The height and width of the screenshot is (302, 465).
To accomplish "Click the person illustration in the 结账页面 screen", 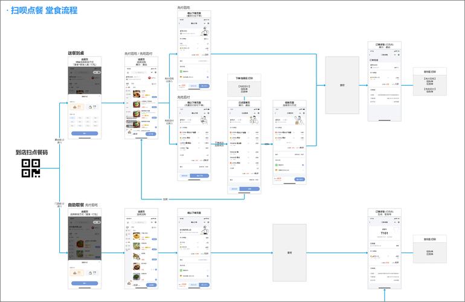I will [x=300, y=120].
